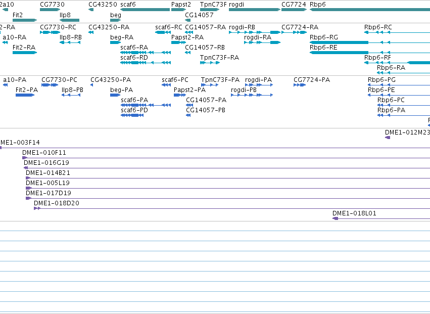Click transcript Rbp6-RA
Screen dimensions: 430x314
(403, 73)
